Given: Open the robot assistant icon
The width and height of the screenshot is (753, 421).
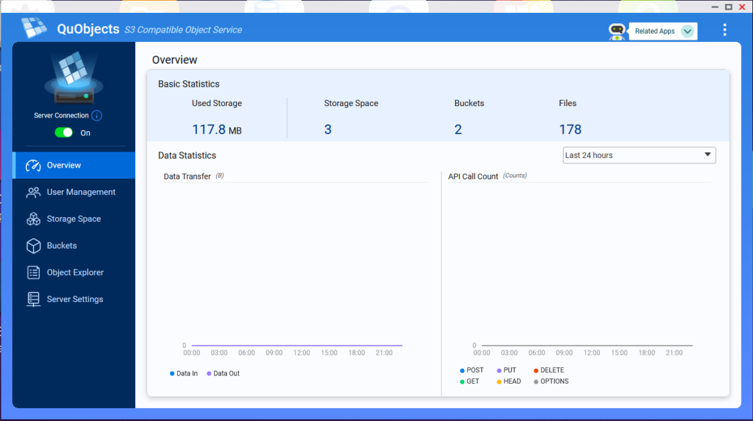Looking at the screenshot, I should click(x=617, y=31).
